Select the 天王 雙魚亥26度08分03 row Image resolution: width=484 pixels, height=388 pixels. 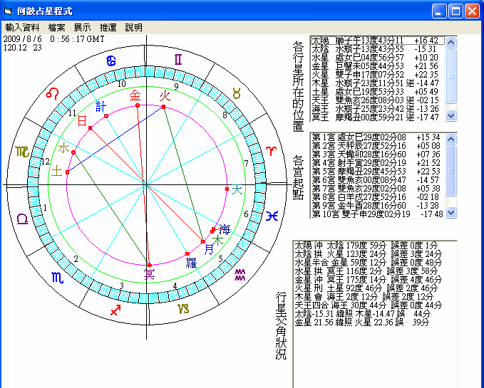tap(378, 100)
